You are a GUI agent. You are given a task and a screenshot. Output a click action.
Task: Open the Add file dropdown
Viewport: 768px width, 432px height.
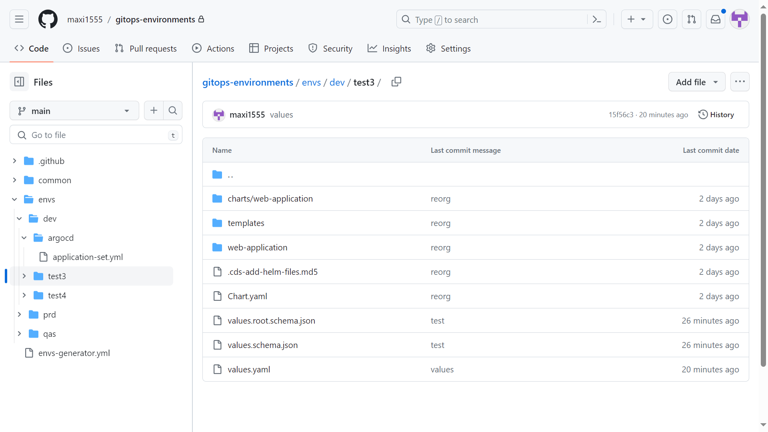[x=696, y=82]
